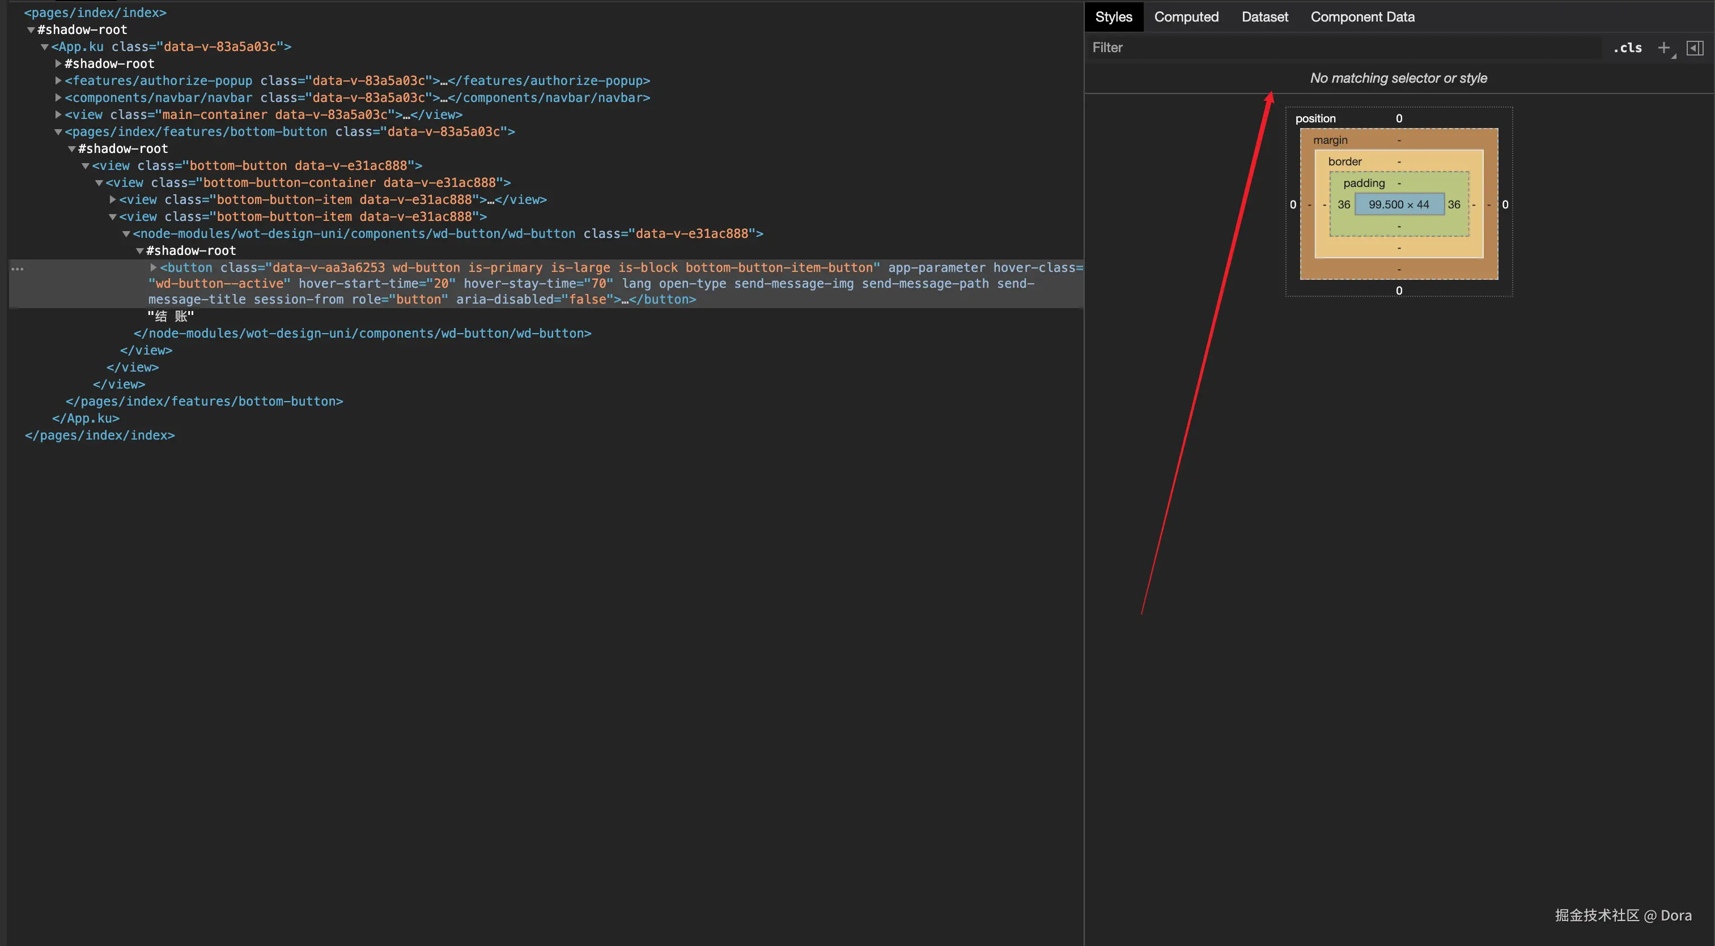Screen dimensions: 1715x946
Task: Toggle the .cls element classes button
Action: coord(1627,48)
